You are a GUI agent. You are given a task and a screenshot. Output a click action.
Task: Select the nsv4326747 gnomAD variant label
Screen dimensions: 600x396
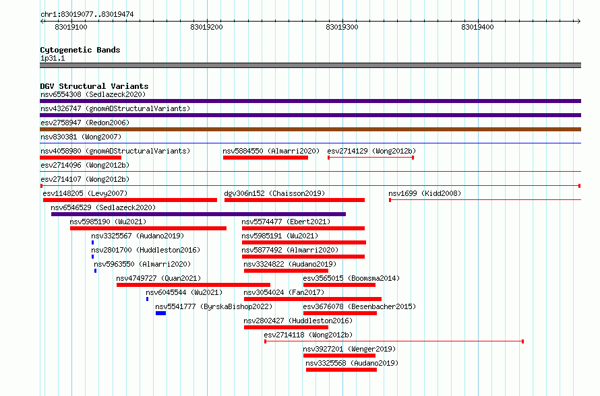click(115, 108)
